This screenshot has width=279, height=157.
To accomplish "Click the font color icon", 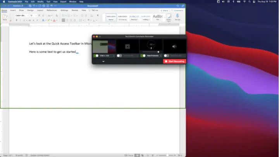I will coord(55,20).
